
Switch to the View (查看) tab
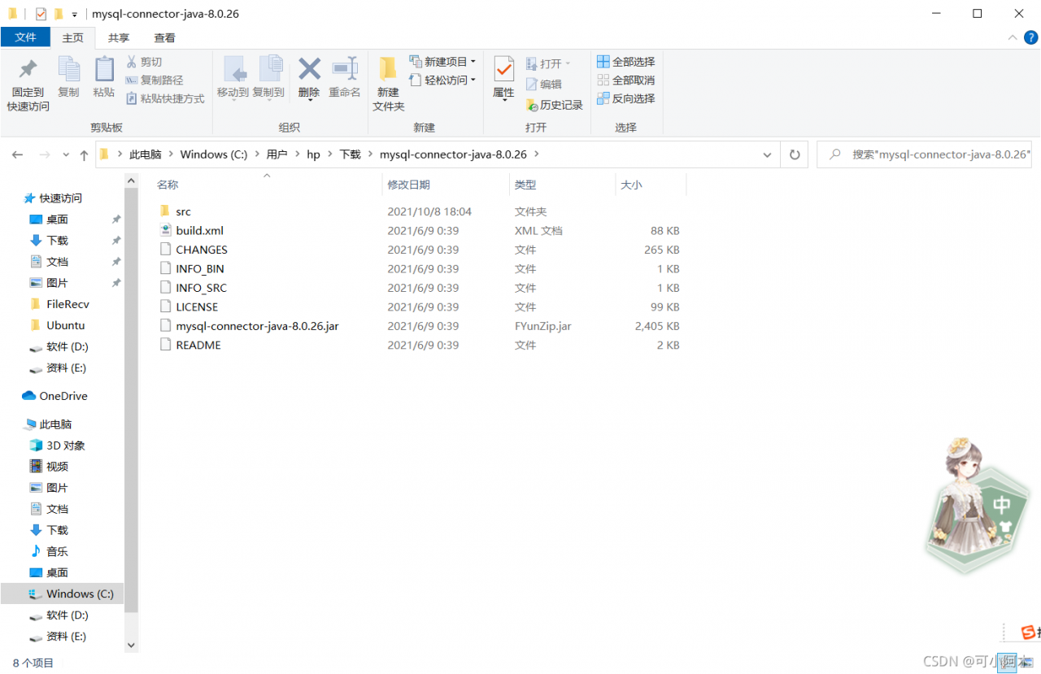click(x=164, y=37)
